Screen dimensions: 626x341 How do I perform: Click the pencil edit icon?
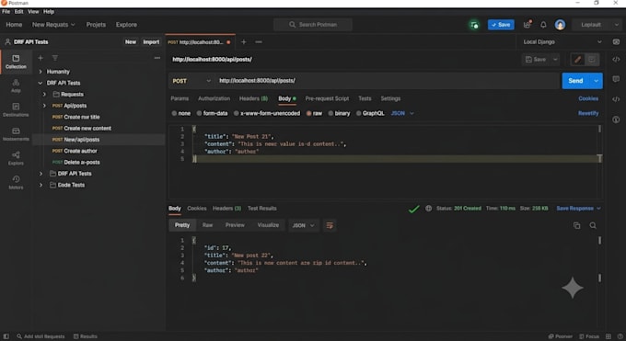pyautogui.click(x=577, y=60)
